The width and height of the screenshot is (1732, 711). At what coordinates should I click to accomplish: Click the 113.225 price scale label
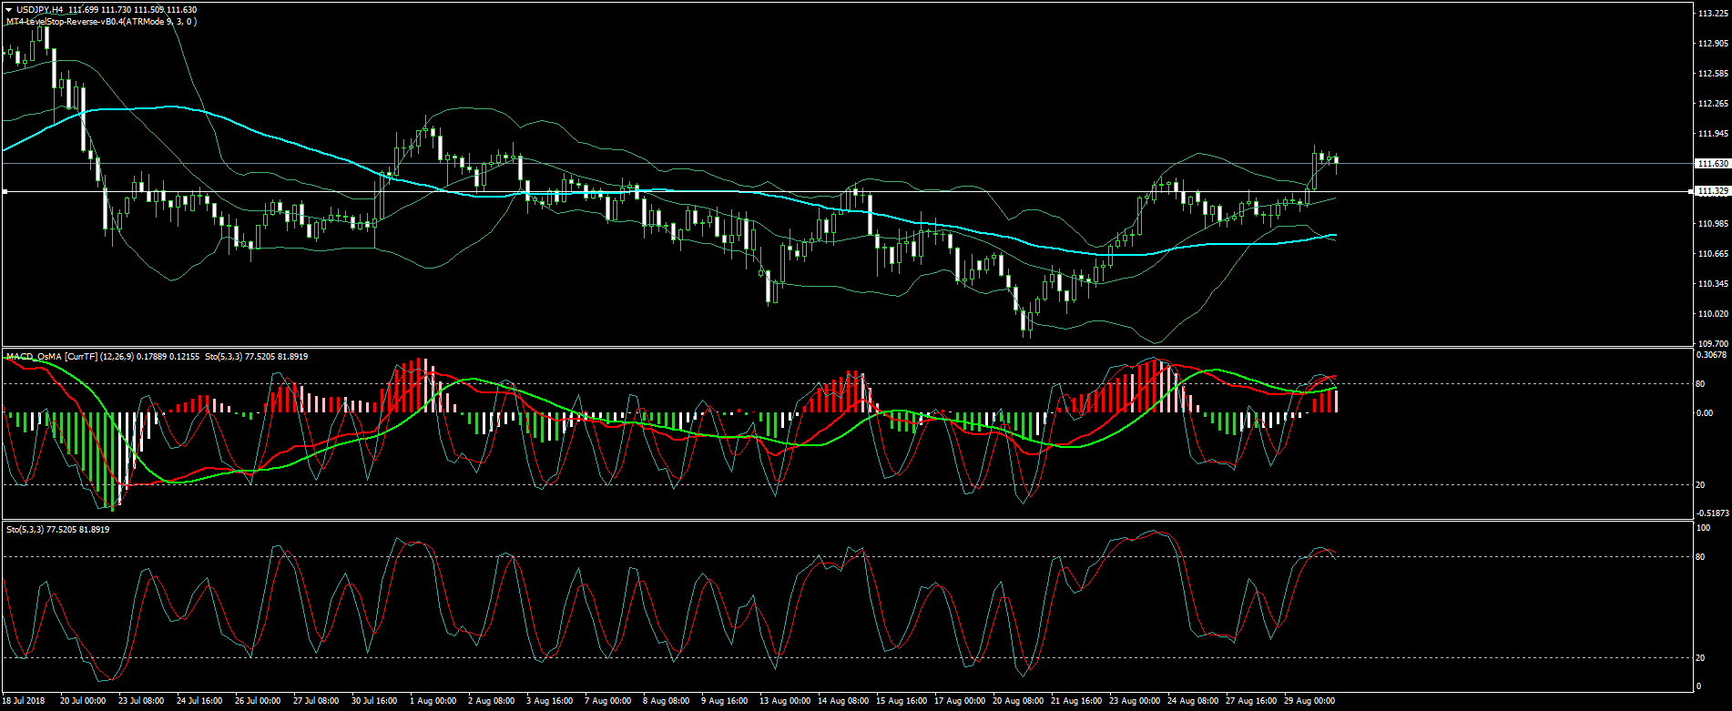[x=1713, y=14]
